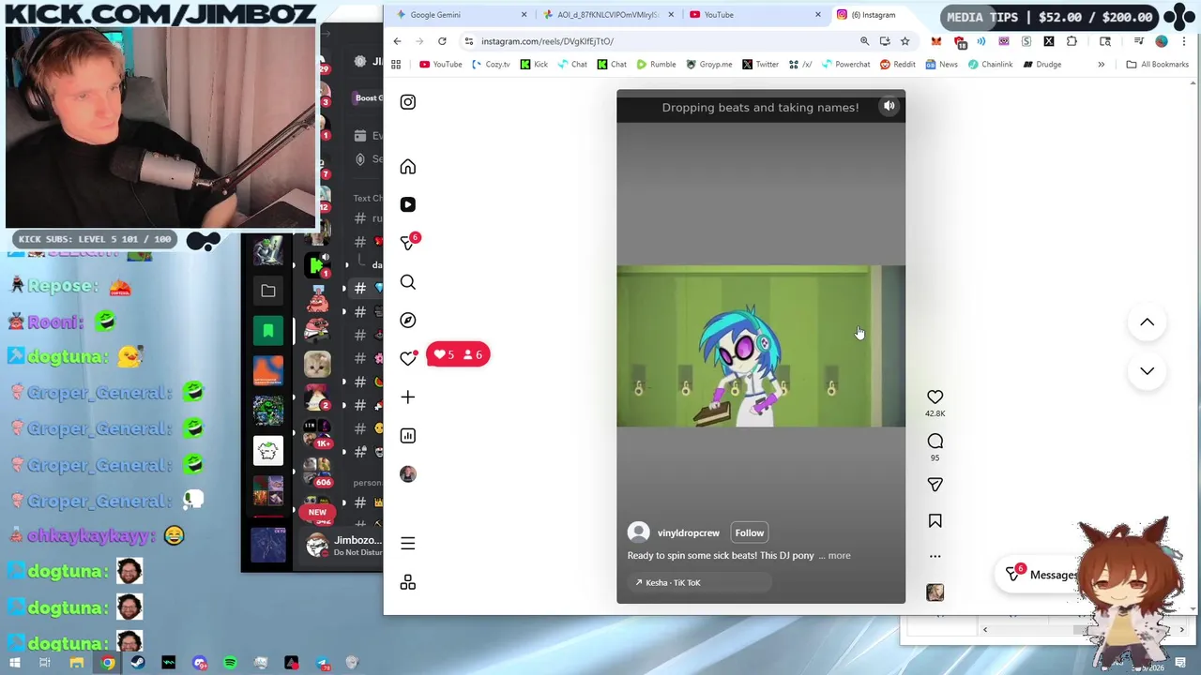Click the instagram.com address bar
The width and height of the screenshot is (1201, 675).
tap(657, 41)
